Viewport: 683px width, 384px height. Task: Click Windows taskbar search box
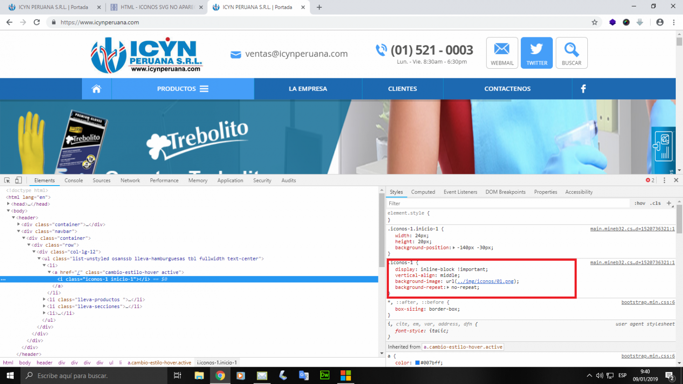[94, 375]
